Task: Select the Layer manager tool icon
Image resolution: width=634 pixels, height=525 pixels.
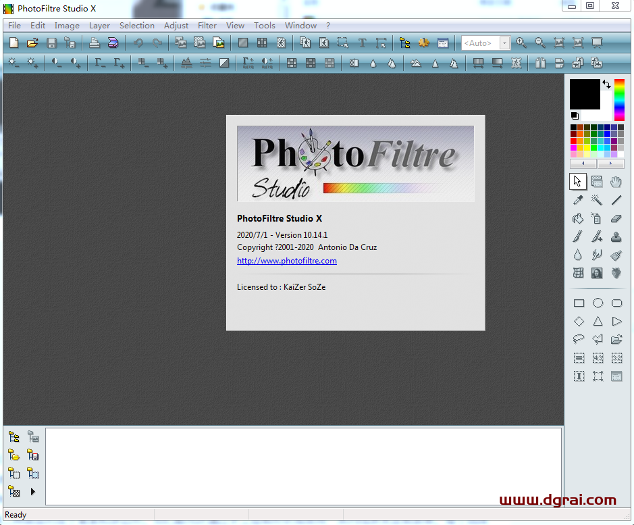Action: tap(597, 182)
